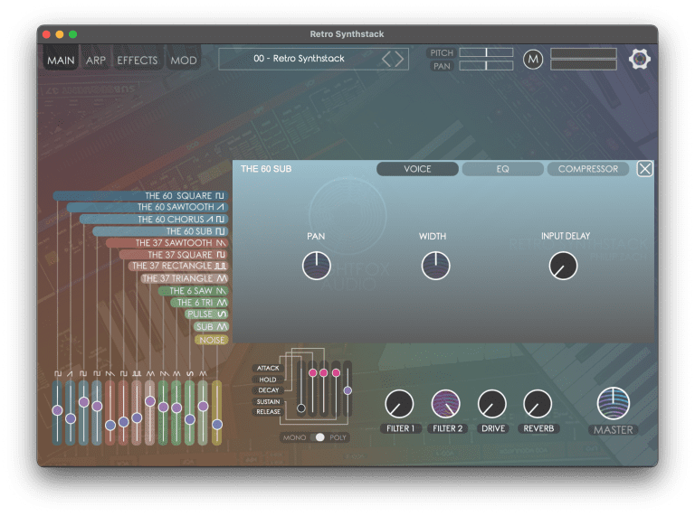Click the Width knob
The height and width of the screenshot is (516, 695).
pyautogui.click(x=435, y=266)
